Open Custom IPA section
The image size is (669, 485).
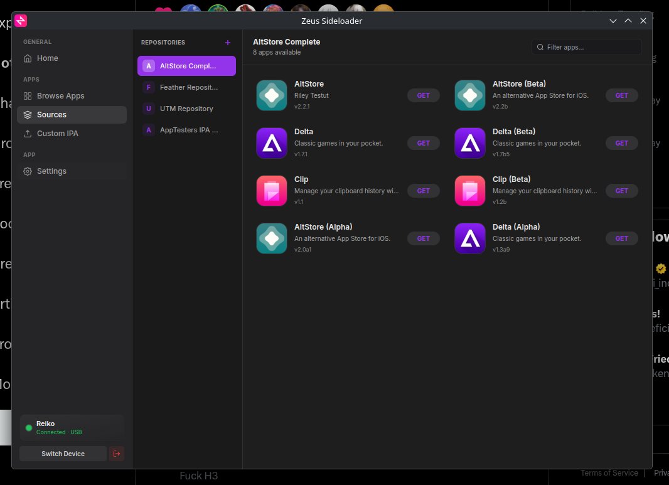pos(72,134)
